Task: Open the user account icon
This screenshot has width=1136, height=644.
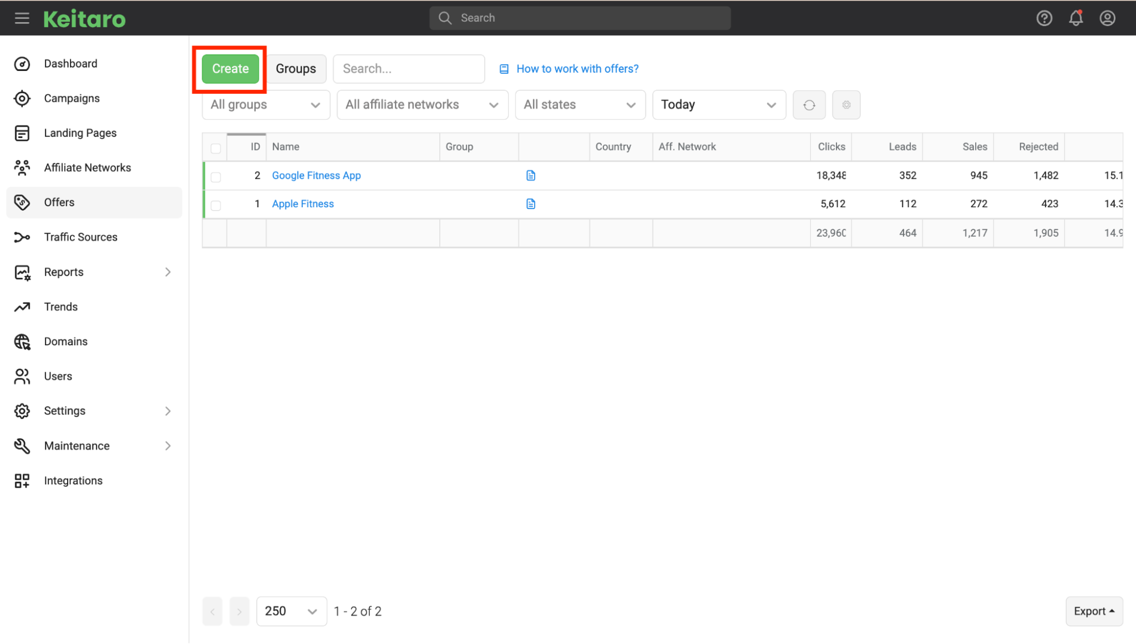Action: (x=1107, y=18)
